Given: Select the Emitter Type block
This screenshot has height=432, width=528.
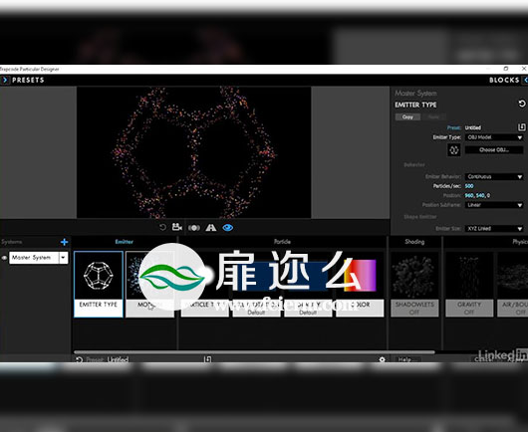Looking at the screenshot, I should (99, 284).
